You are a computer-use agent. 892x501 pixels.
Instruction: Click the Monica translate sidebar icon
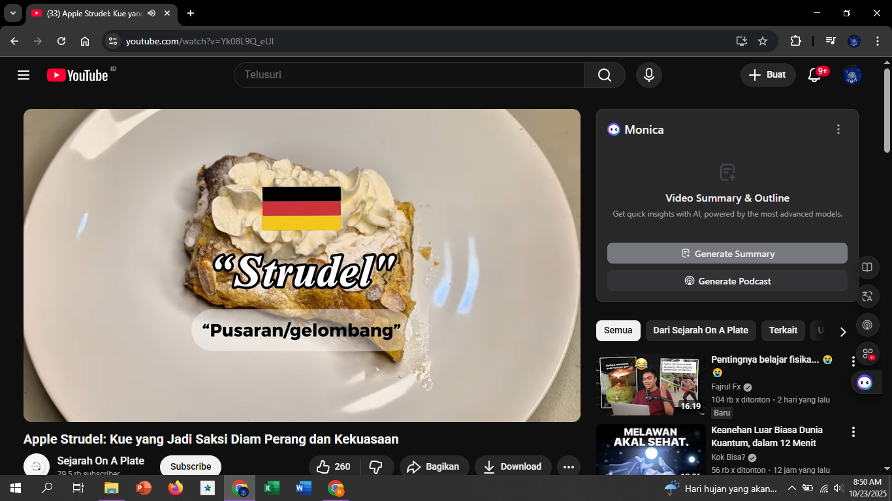point(867,296)
